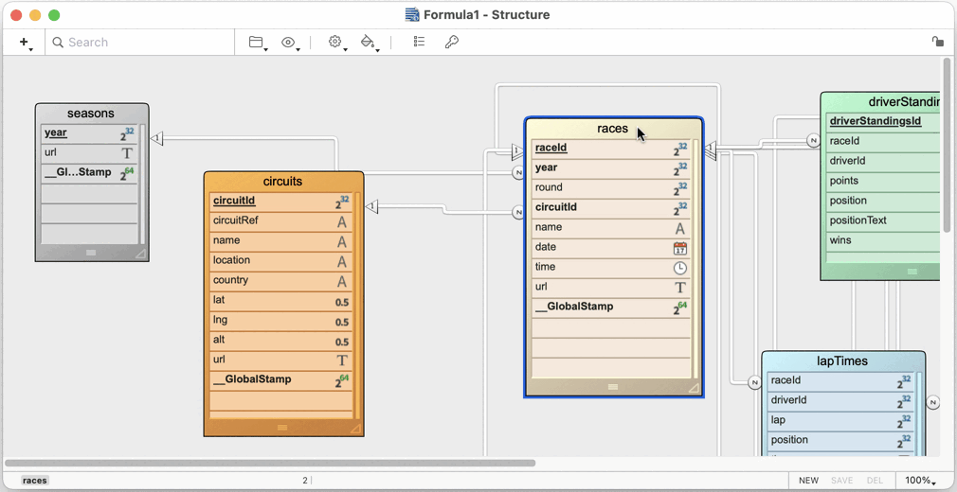
Task: Select the url field in seasons table
Action: pos(90,152)
